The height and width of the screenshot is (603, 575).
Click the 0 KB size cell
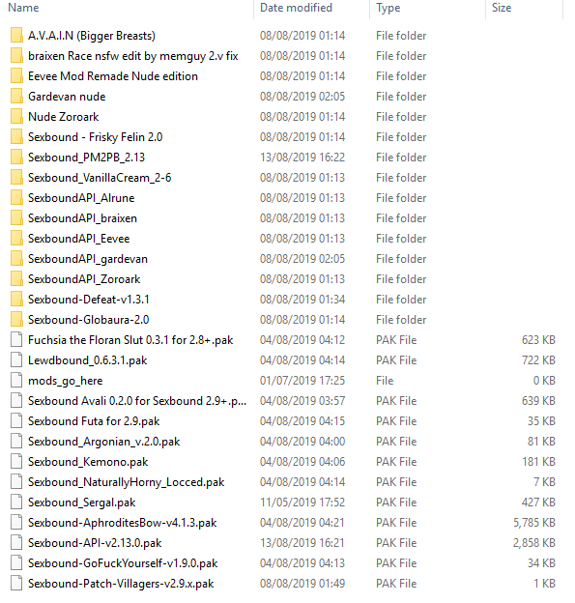coord(544,381)
